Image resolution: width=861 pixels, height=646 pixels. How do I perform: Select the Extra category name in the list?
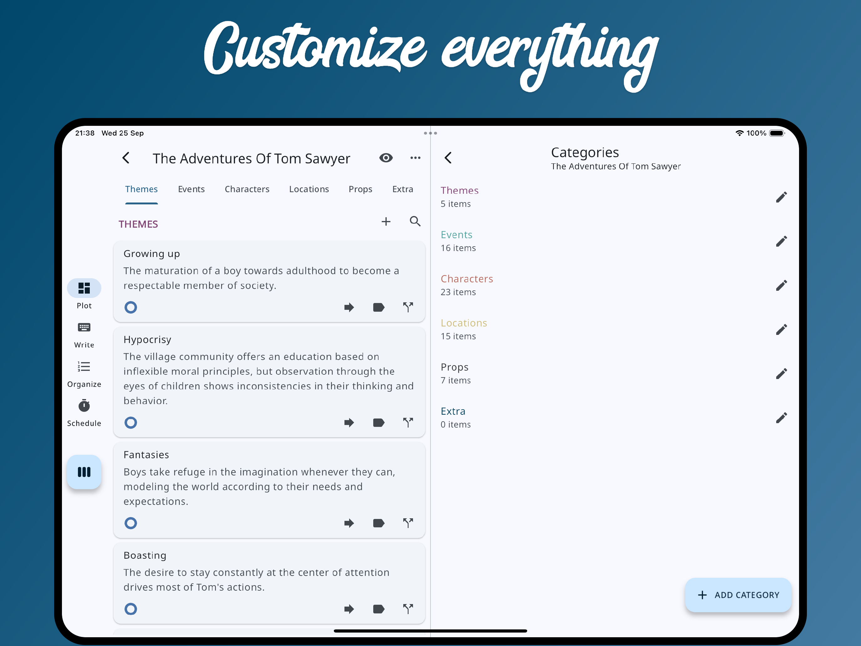[453, 411]
